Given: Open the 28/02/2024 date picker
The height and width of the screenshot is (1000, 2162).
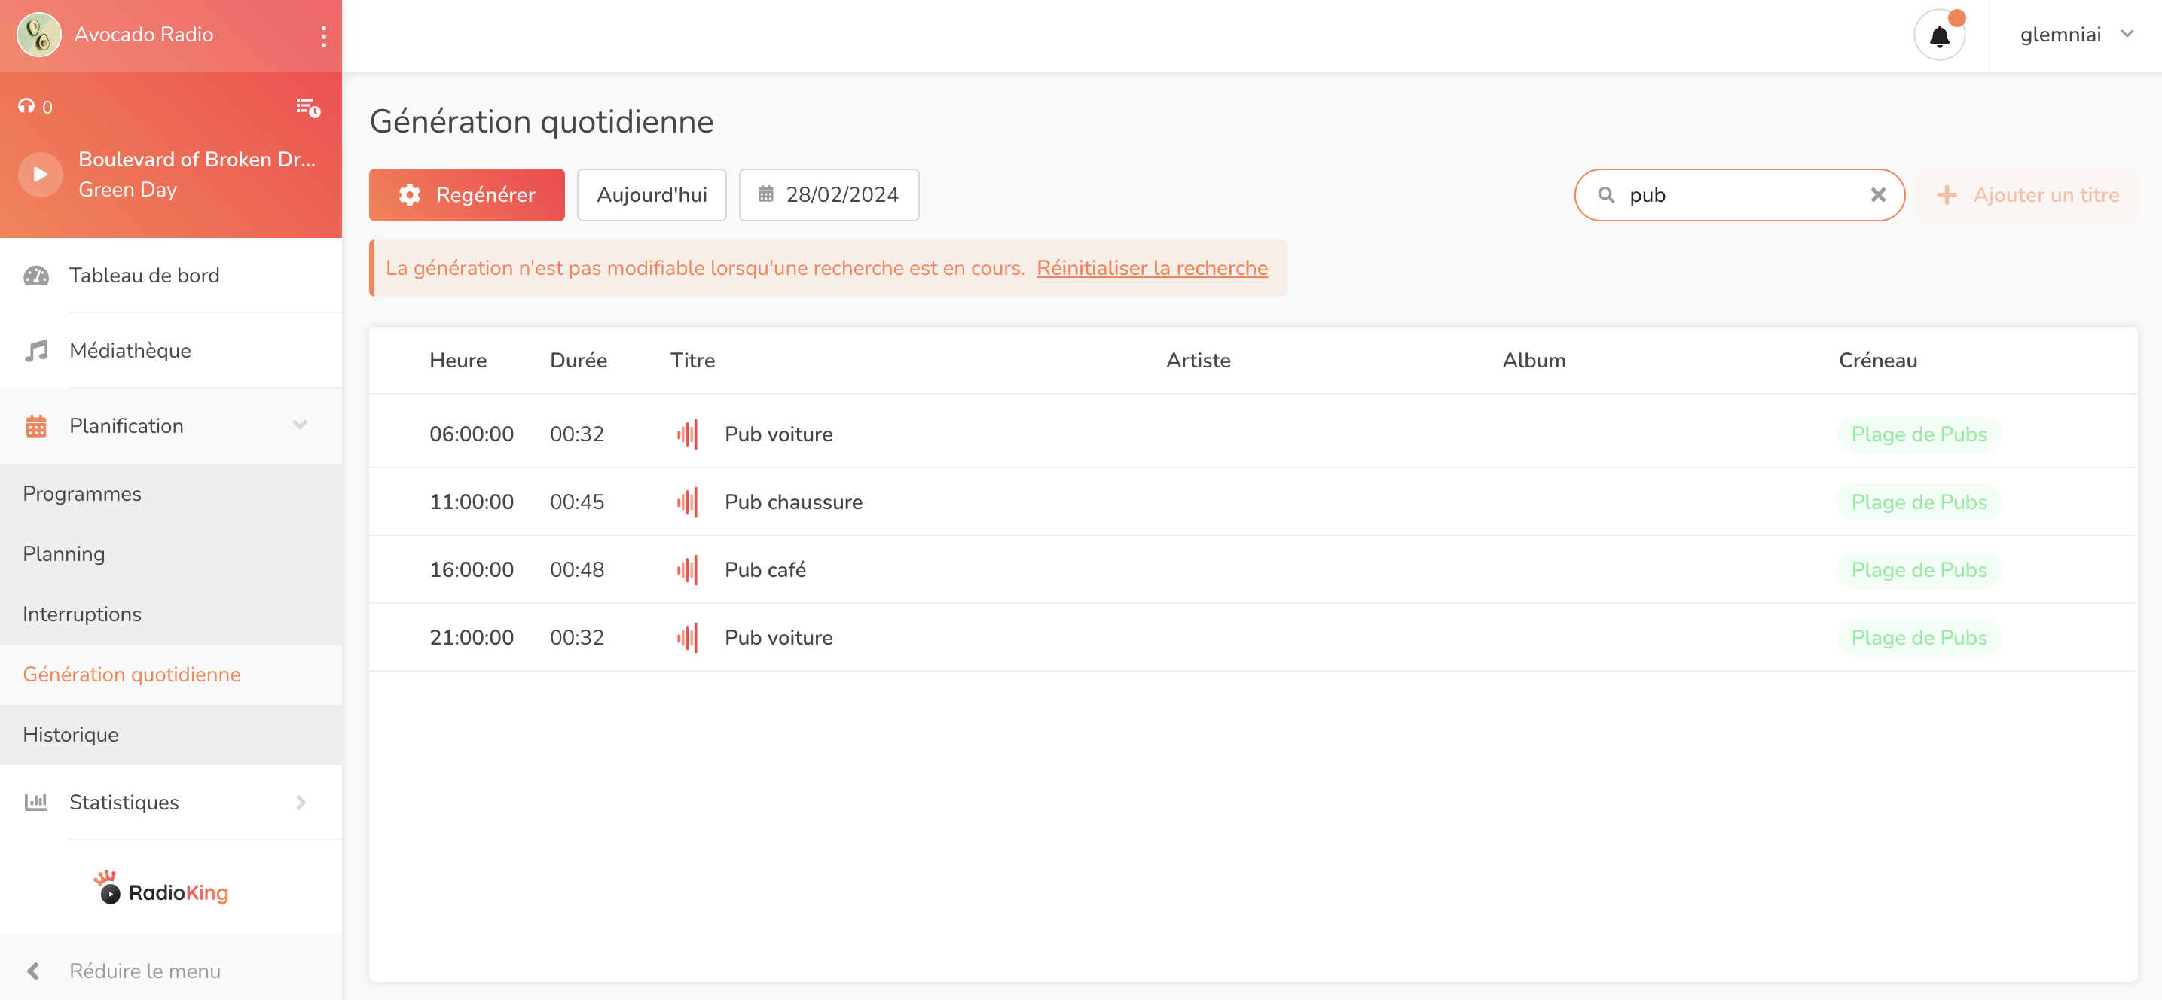Looking at the screenshot, I should coord(829,194).
